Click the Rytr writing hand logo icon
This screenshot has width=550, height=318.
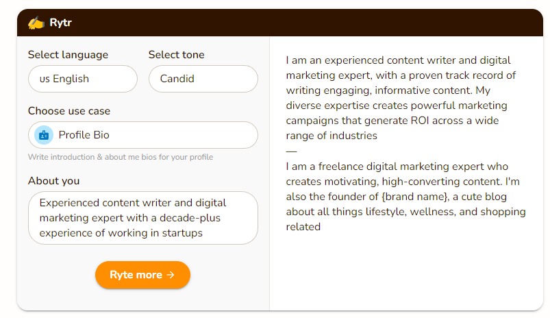pos(36,23)
